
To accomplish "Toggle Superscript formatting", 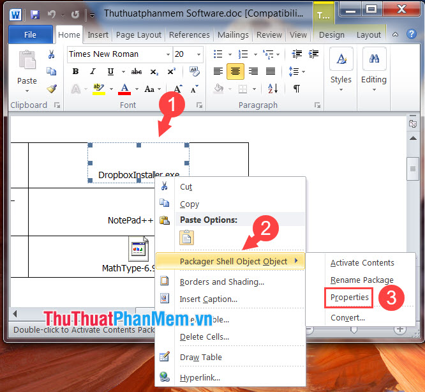I will [171, 72].
